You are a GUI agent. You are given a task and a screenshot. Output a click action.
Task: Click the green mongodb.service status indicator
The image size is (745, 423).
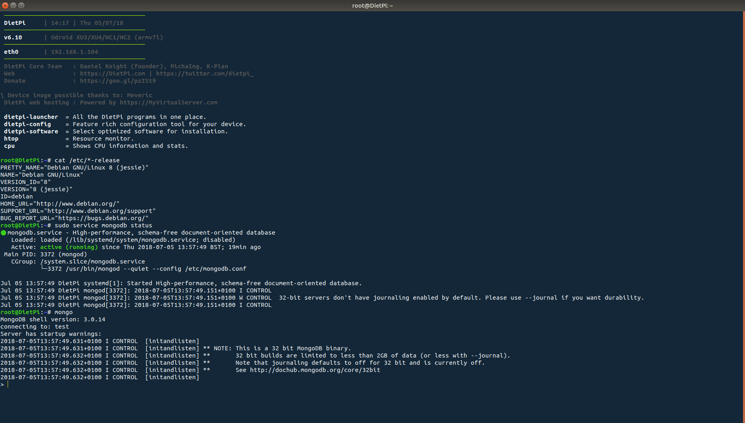(3, 232)
